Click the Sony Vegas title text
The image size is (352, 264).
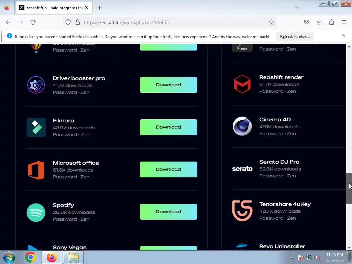[x=69, y=247]
